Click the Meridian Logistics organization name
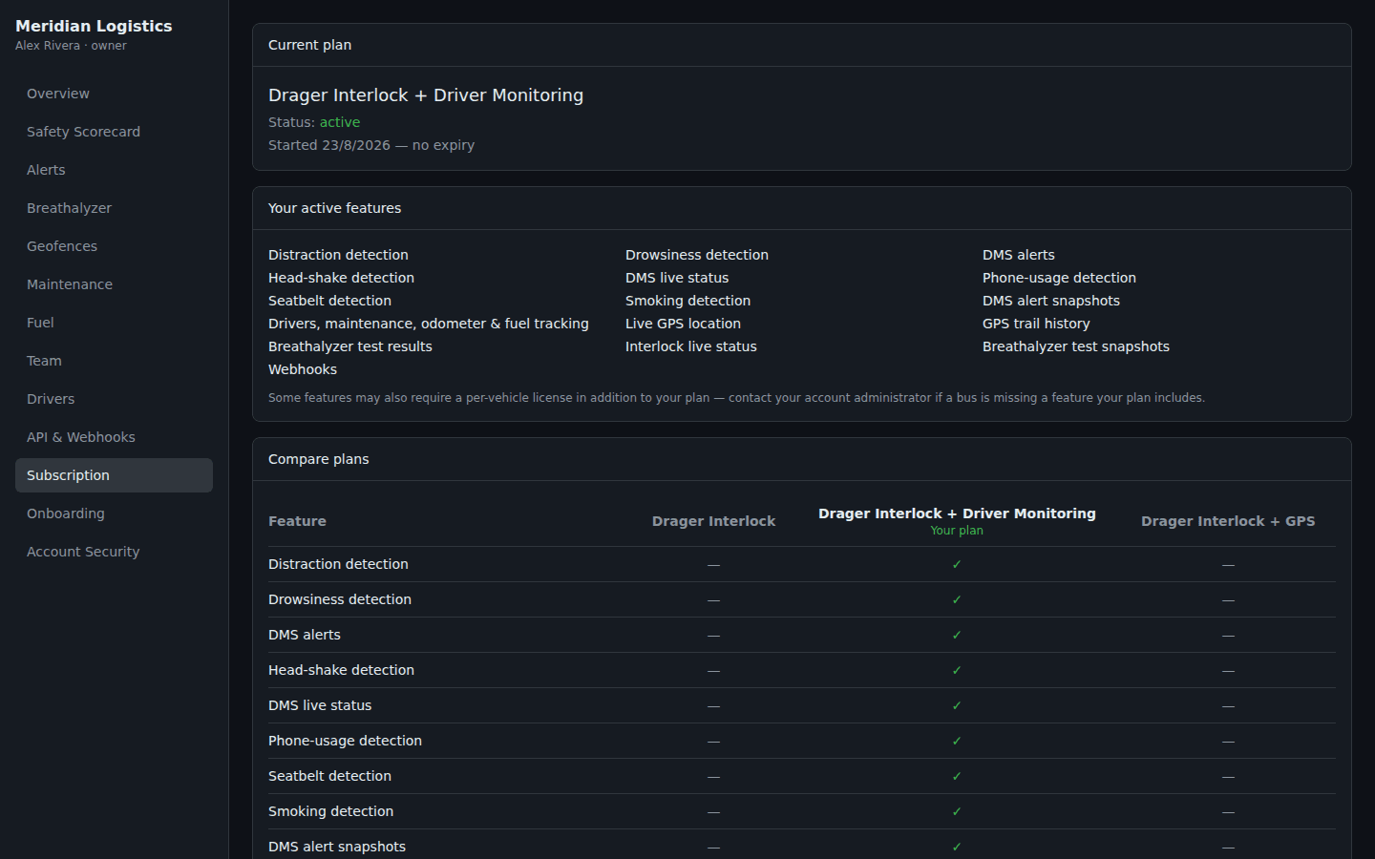The height and width of the screenshot is (859, 1375). coord(94,26)
